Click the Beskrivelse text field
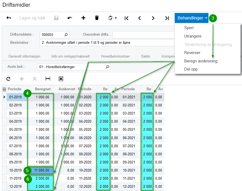 tap(107, 43)
